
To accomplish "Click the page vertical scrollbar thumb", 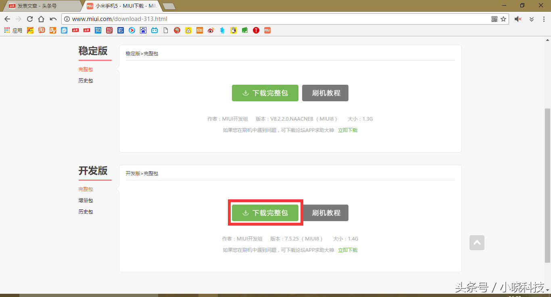I will tap(547, 186).
